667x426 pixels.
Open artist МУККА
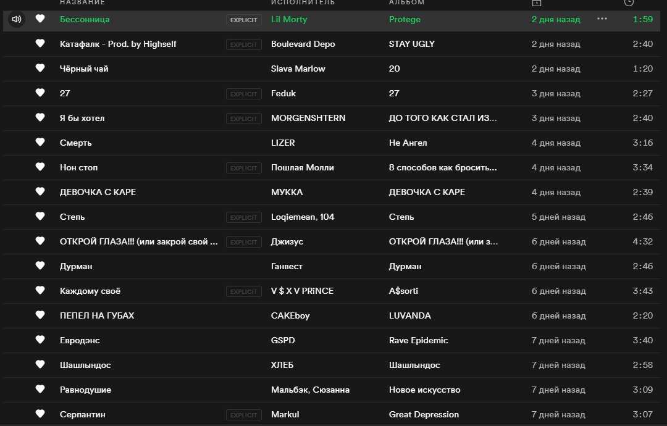[287, 192]
